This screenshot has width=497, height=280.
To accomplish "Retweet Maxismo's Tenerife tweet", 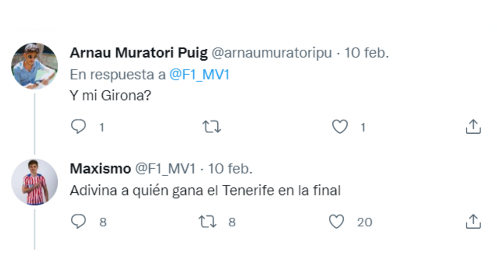I will tap(207, 221).
